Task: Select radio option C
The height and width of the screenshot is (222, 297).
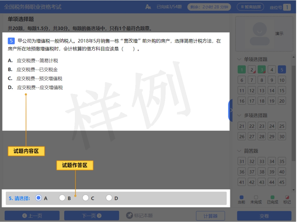Action: [x=86, y=198]
